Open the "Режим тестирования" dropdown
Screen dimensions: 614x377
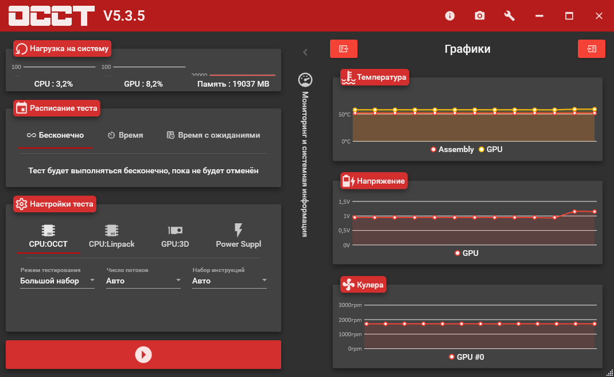coord(57,281)
